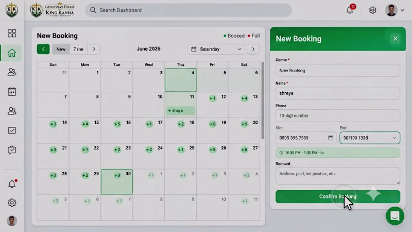The image size is (412, 232).
Task: Open the End dropdown
Action: click(370, 138)
